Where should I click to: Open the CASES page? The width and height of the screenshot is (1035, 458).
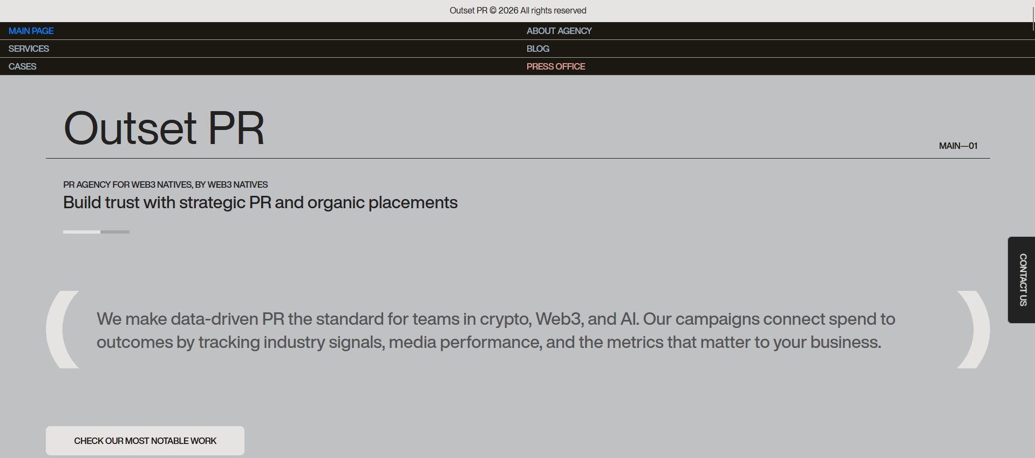click(x=22, y=66)
